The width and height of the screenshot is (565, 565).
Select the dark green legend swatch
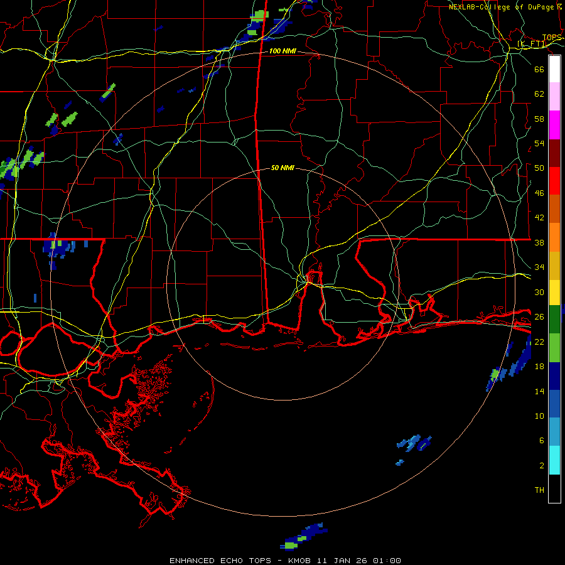click(x=554, y=320)
